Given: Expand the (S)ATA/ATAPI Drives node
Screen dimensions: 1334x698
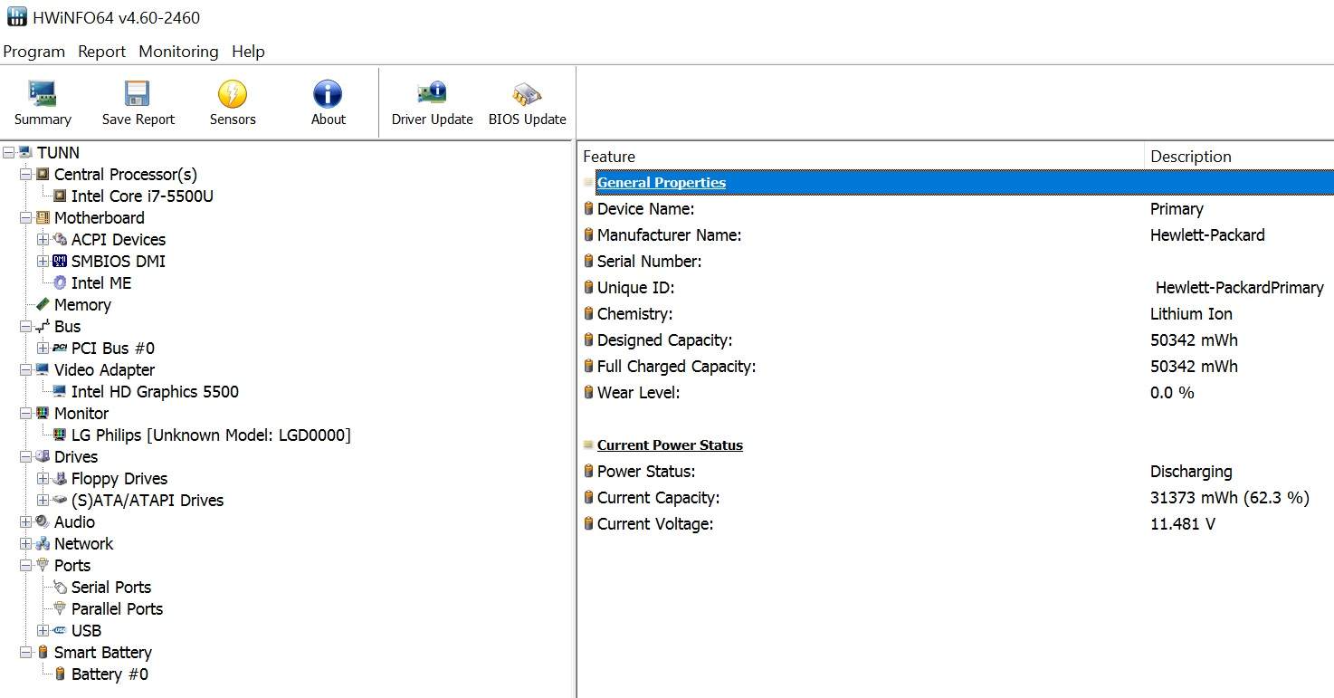Looking at the screenshot, I should 43,500.
